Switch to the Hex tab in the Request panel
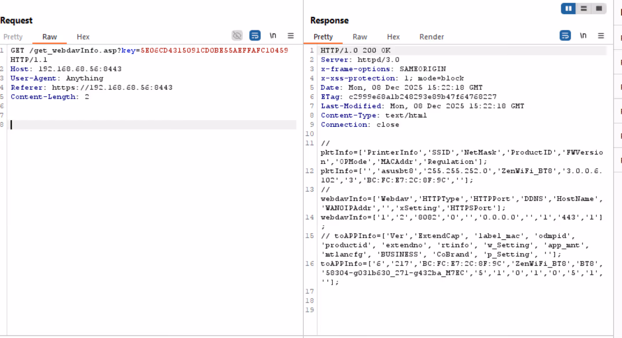 pos(83,37)
